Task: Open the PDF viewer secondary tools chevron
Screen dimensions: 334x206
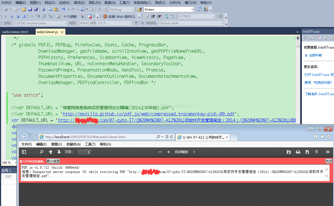Action: 328,152
